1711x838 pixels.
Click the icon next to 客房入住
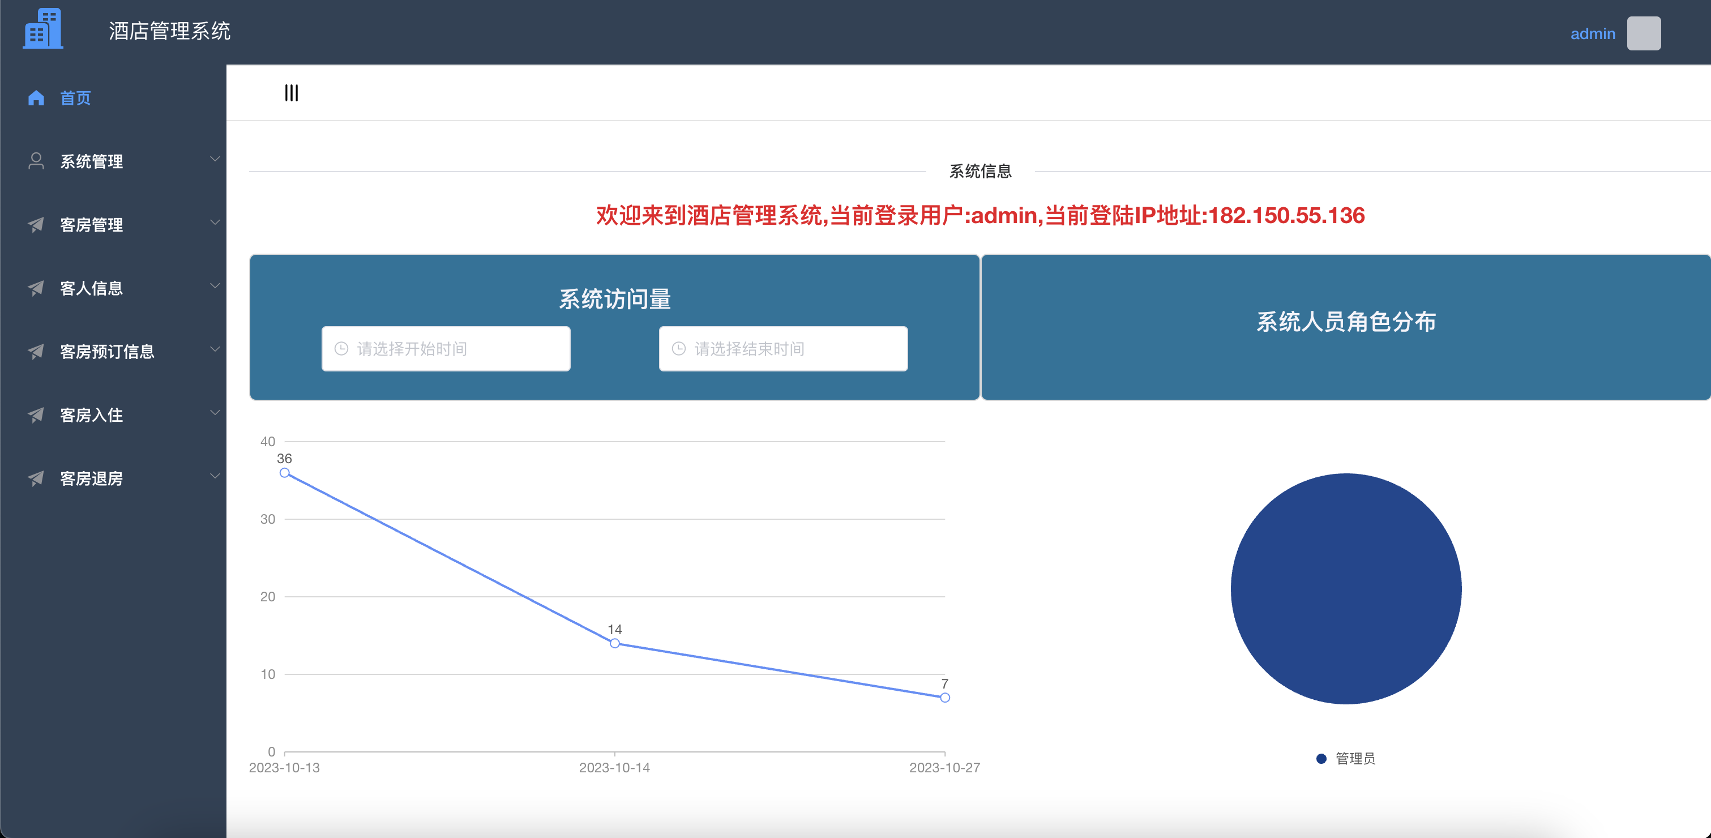pos(36,414)
